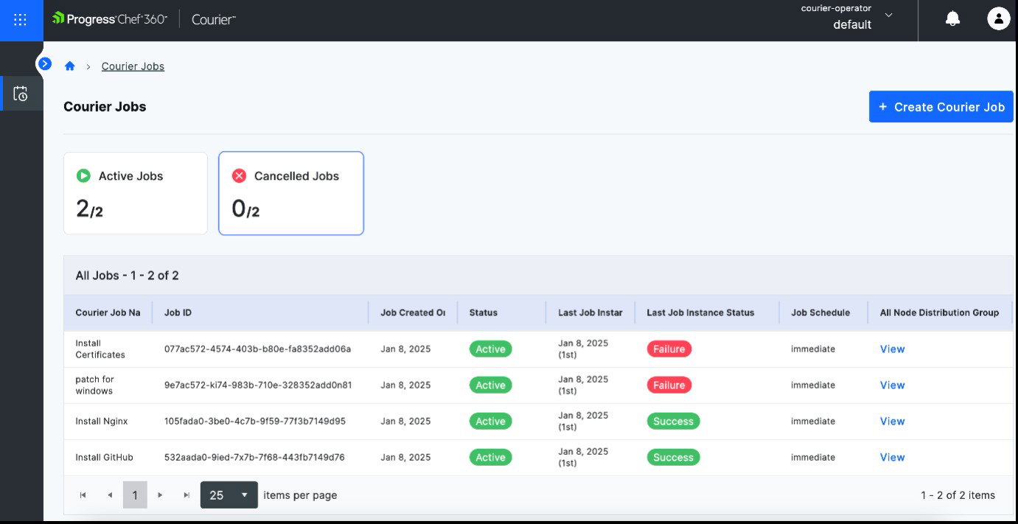Viewport: 1018px width, 524px height.
Task: Select the Cancelled Jobs filter card
Action: 290,193
